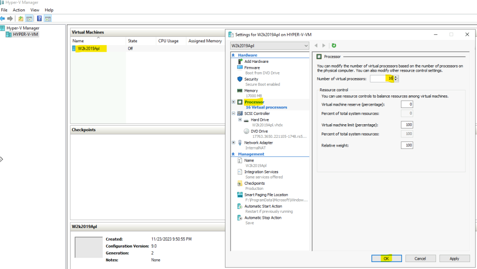Select the Memory chip icon

pos(240,91)
